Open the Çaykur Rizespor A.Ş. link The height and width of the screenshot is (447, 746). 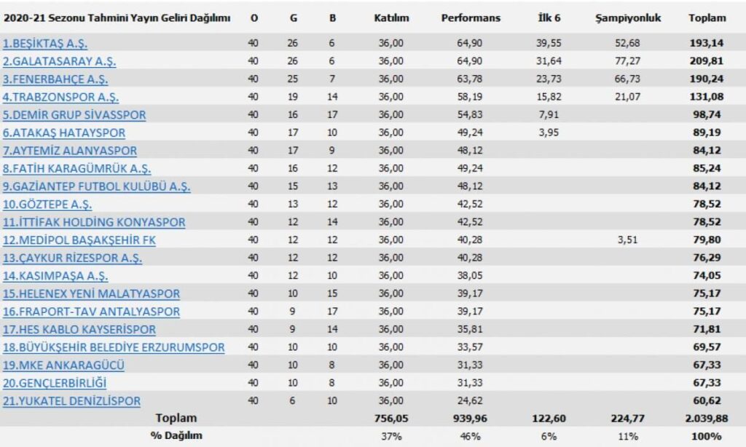[73, 258]
